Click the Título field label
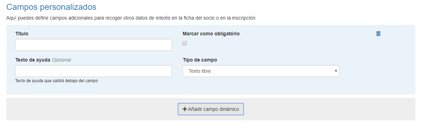This screenshot has height=128, width=422. (x=22, y=34)
